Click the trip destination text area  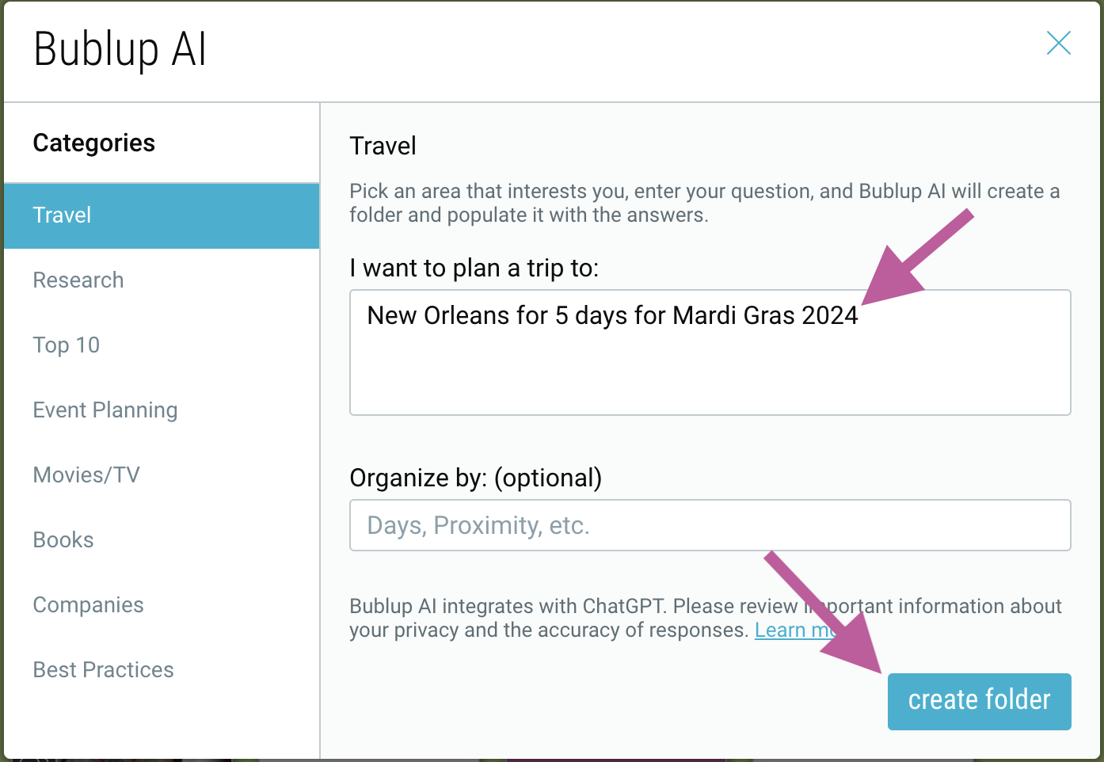[x=710, y=364]
